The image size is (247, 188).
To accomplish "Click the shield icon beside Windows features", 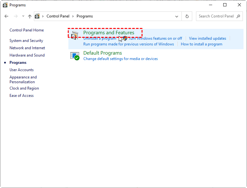I will point(125,38).
